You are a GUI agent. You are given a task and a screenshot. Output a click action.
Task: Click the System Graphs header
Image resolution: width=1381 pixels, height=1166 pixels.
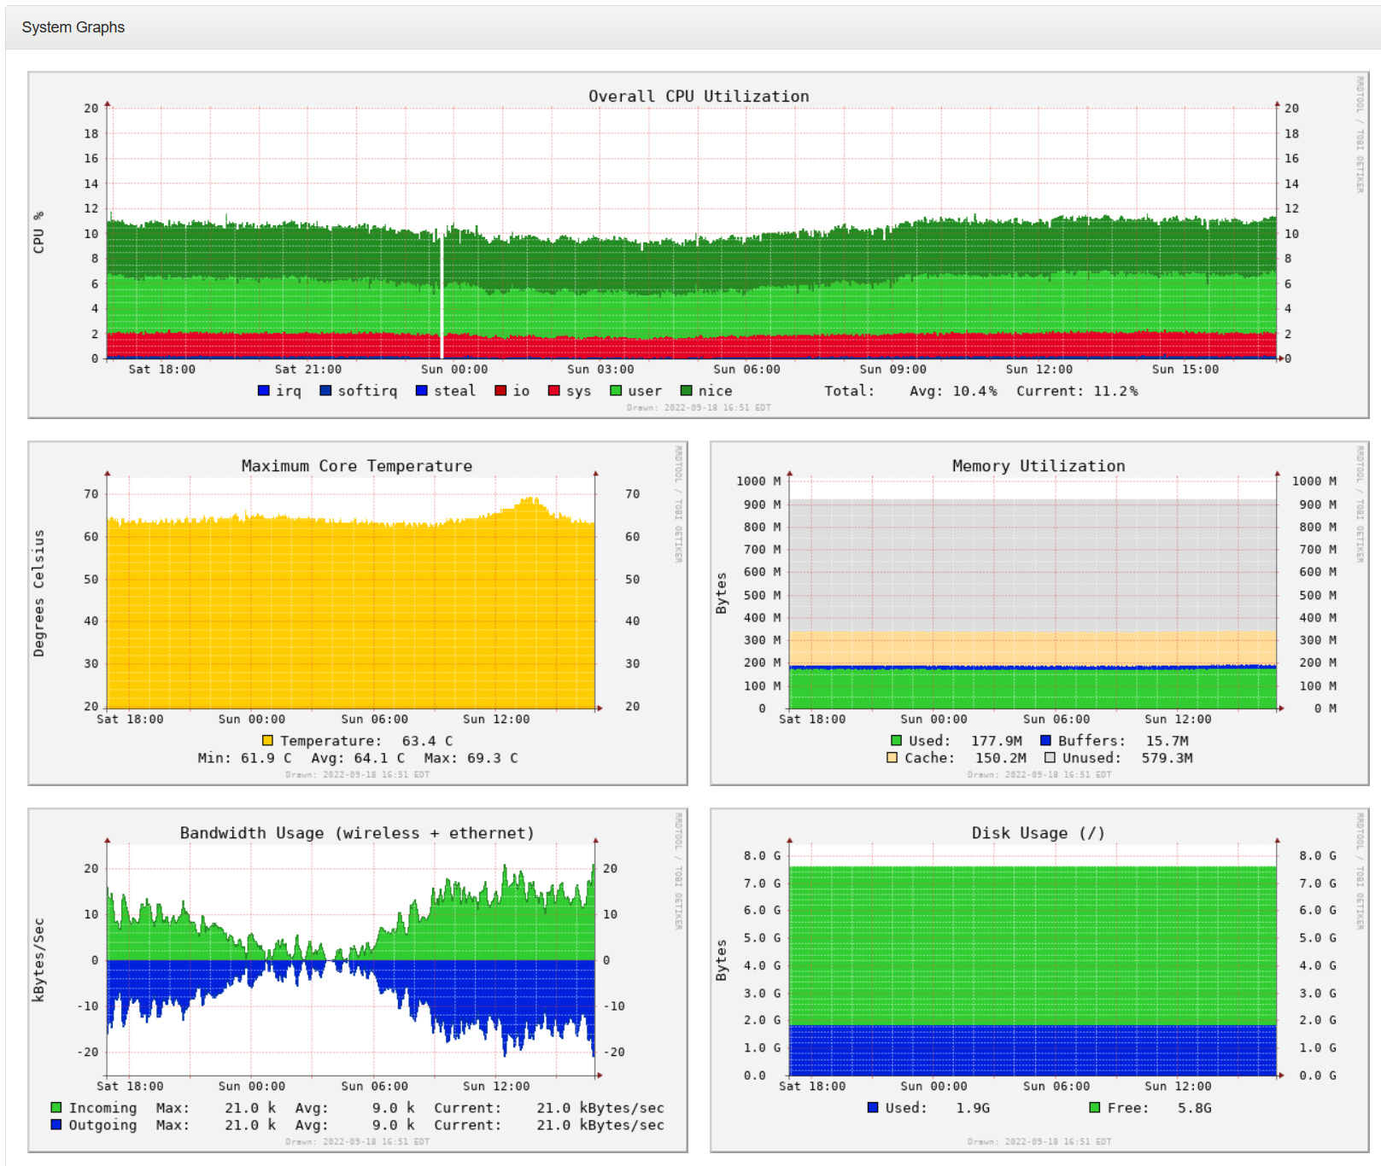coord(73,26)
